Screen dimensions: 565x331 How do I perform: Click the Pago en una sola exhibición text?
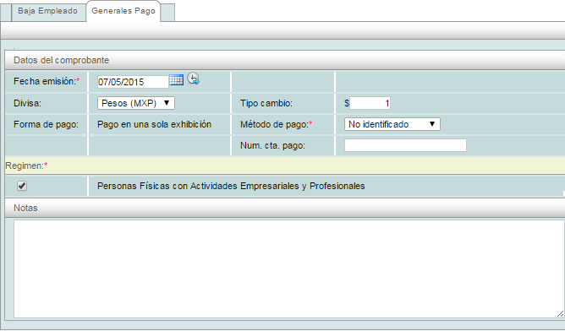[x=154, y=124]
